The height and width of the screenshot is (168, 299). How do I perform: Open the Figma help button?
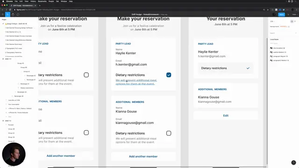pyautogui.click(x=293, y=162)
